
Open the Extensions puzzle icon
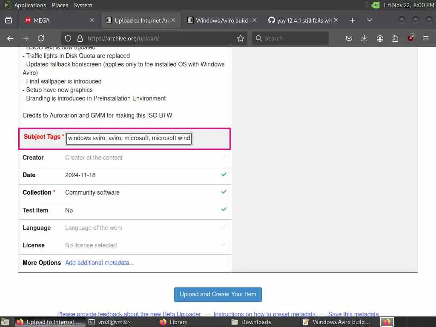tap(395, 38)
